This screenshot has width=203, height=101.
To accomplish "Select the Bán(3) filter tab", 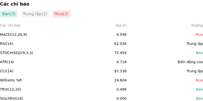I will tap(9, 14).
